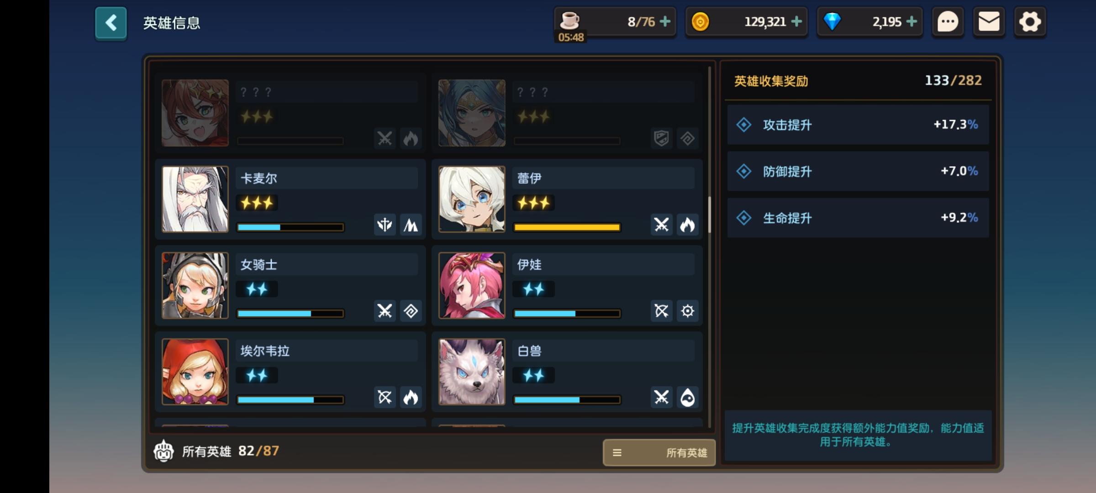Open settings with the gear icon
The height and width of the screenshot is (493, 1096).
click(x=1030, y=22)
